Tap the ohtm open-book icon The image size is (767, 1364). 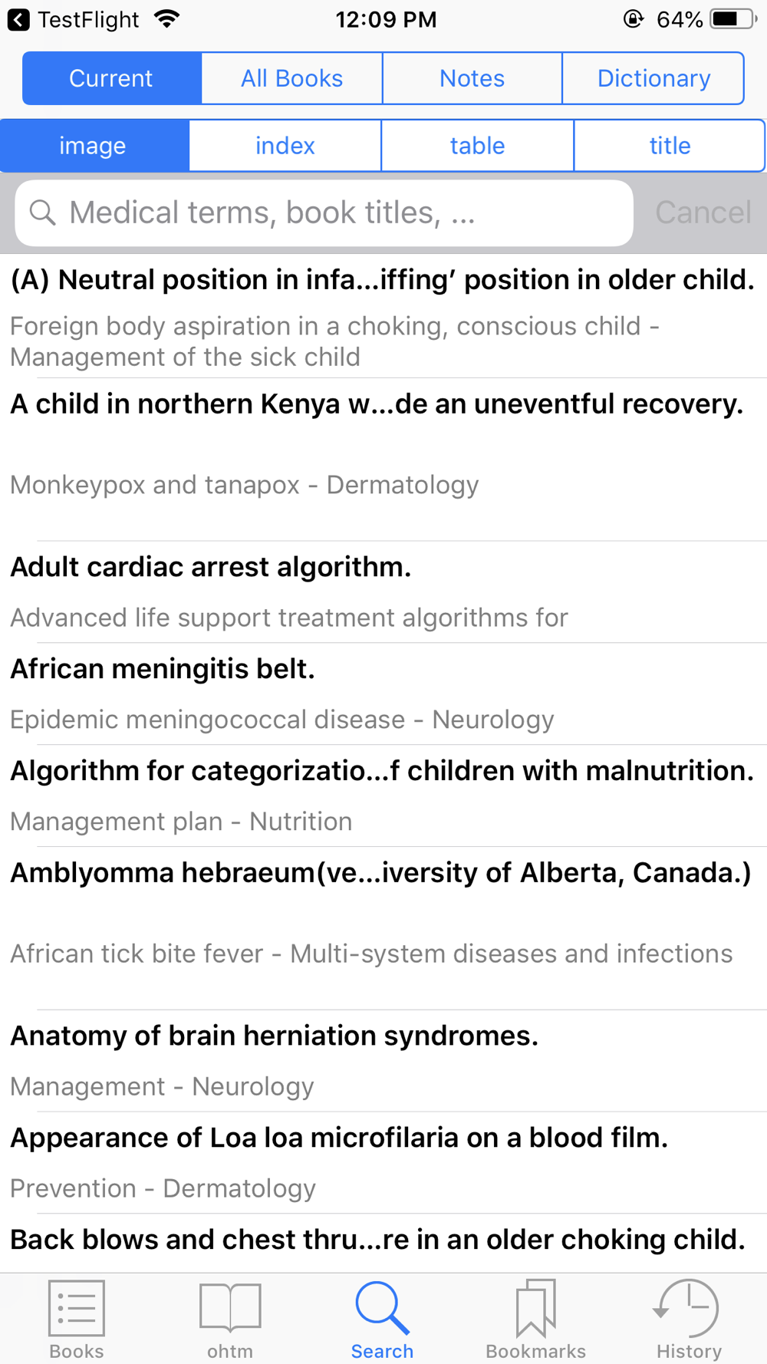point(230,1308)
